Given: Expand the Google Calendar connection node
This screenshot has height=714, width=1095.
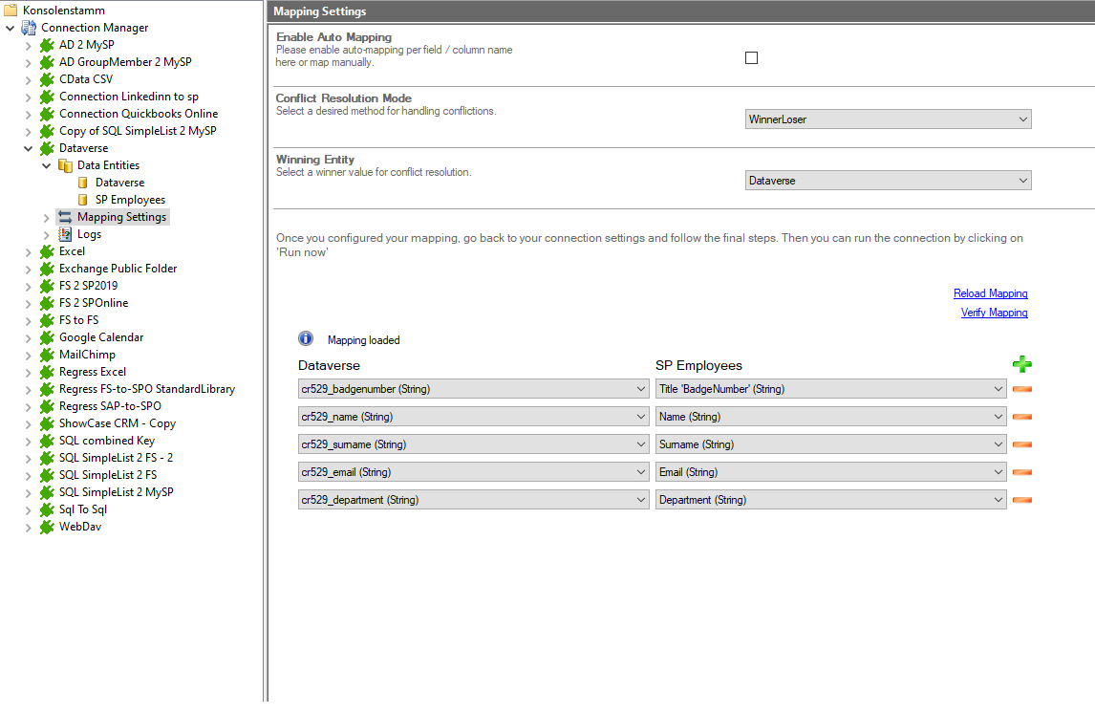Looking at the screenshot, I should point(29,337).
